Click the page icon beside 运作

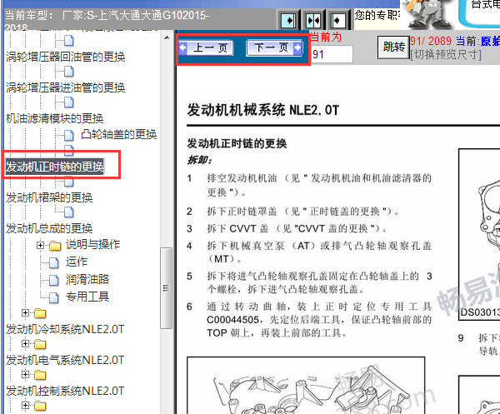coord(54,262)
